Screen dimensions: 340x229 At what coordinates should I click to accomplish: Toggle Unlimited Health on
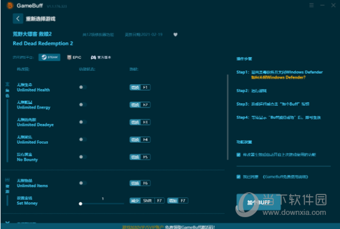point(83,87)
